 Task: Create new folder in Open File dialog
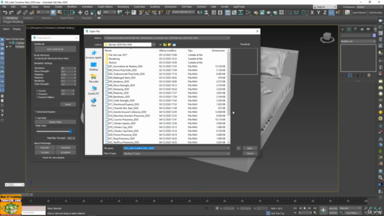click(169, 44)
